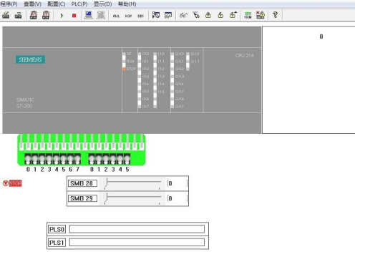Click the PLS0 output field
The height and width of the screenshot is (262, 370).
pyautogui.click(x=137, y=229)
